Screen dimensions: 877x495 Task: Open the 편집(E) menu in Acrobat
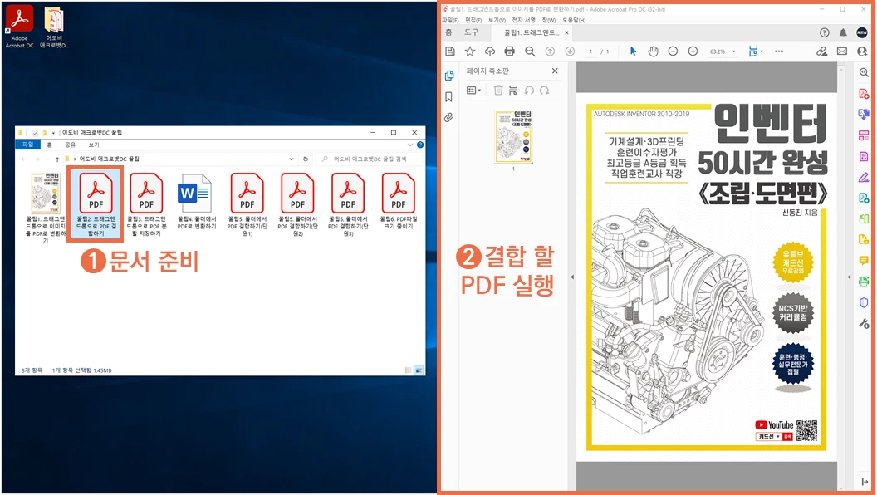473,20
